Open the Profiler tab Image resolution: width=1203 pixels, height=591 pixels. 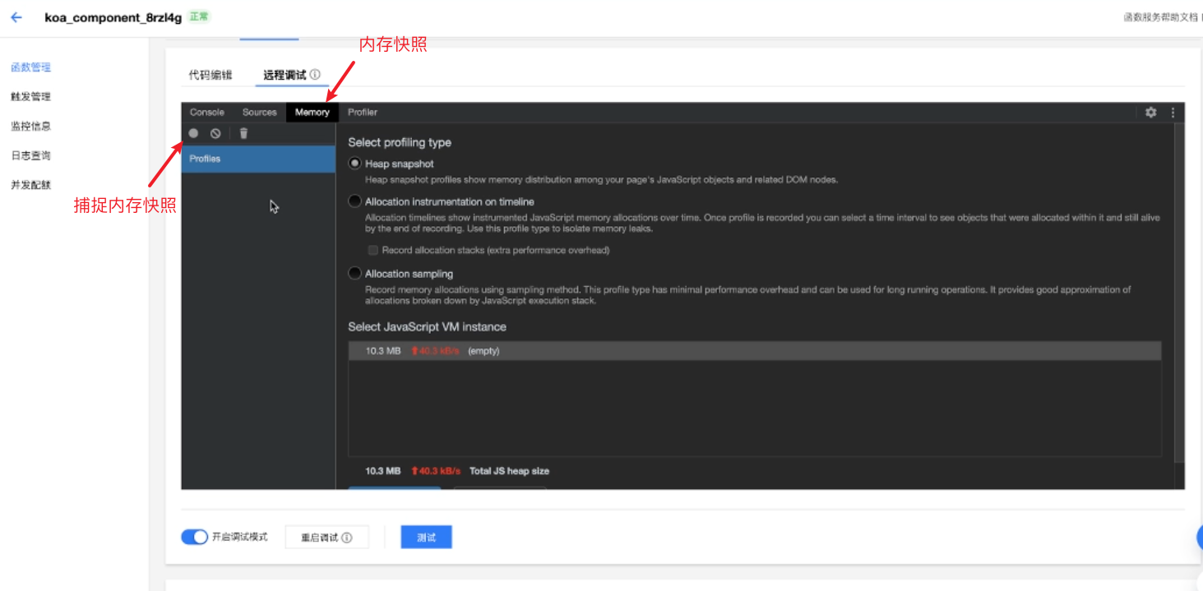[x=363, y=113]
